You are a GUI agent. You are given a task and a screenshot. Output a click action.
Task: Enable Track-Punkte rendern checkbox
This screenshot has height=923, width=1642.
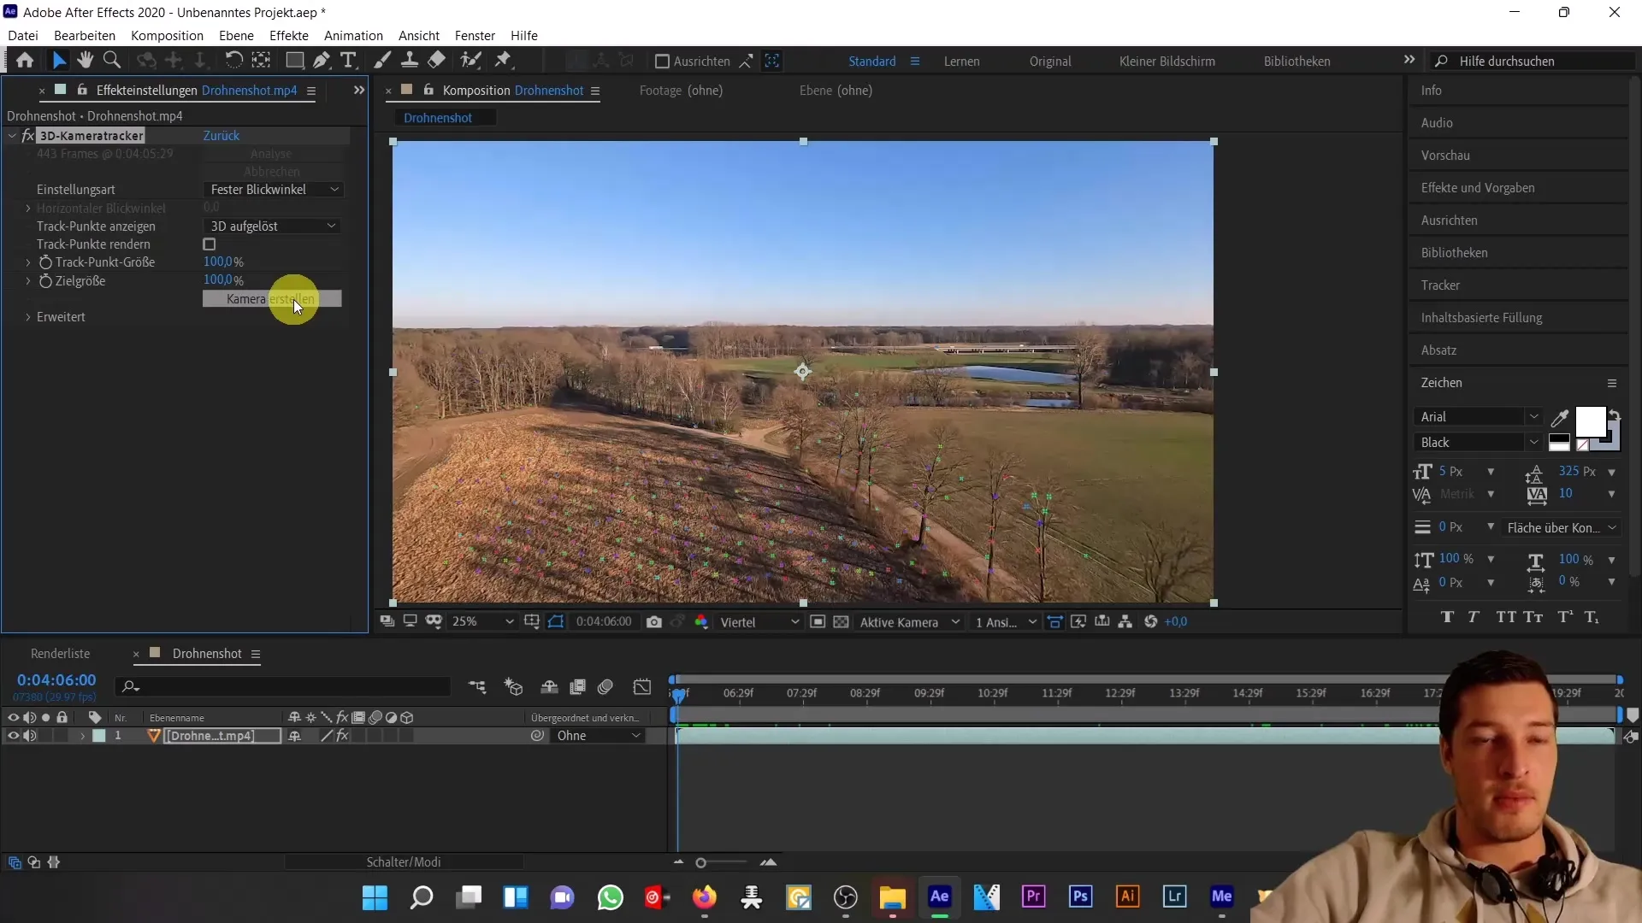click(x=210, y=244)
